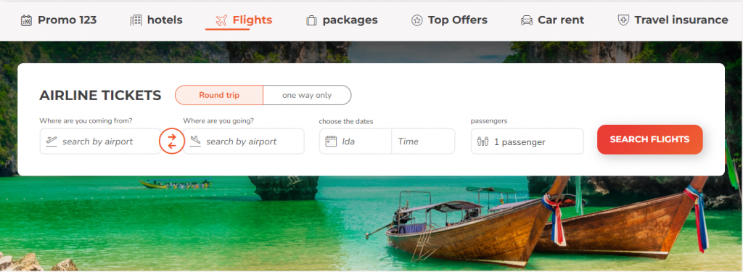The height and width of the screenshot is (272, 743).
Task: Open the 1 passenger selector
Action: tap(527, 141)
